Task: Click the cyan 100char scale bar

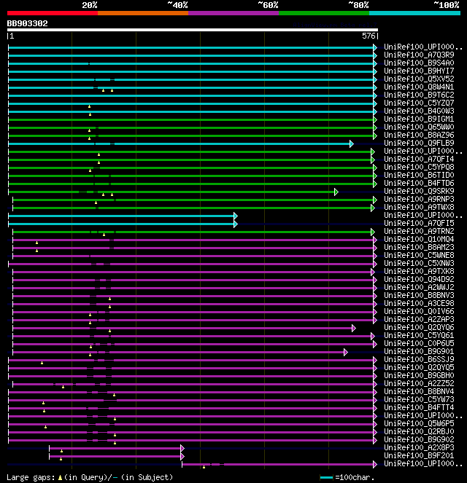Action: 327,478
